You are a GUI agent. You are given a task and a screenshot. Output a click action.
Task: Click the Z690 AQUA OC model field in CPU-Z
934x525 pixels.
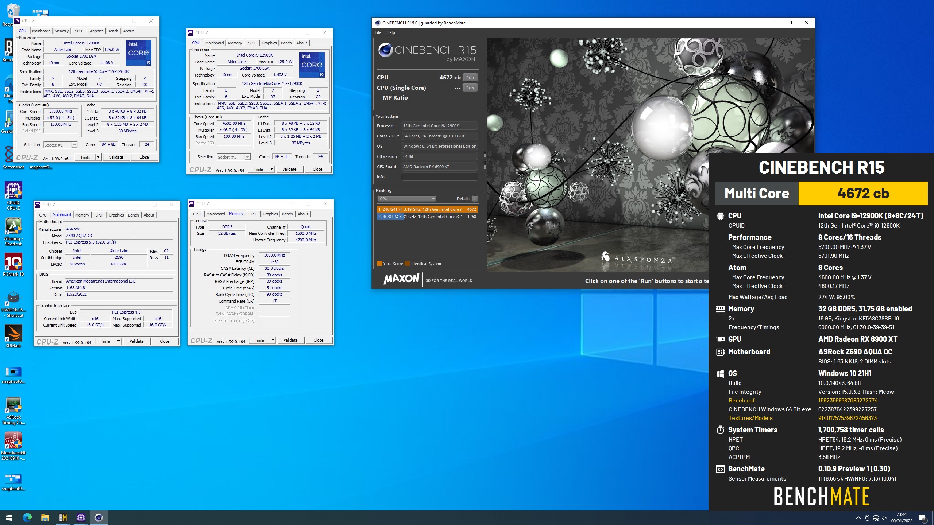point(99,236)
